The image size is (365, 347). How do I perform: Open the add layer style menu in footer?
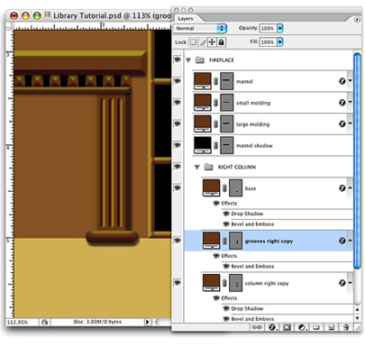pos(273,327)
